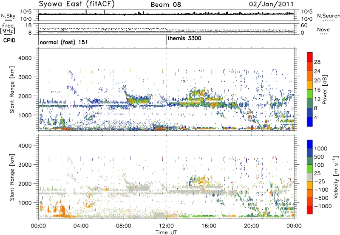Click the "N.Search" legend label
Viewport: 340px width, 235px height.
[x=328, y=16]
